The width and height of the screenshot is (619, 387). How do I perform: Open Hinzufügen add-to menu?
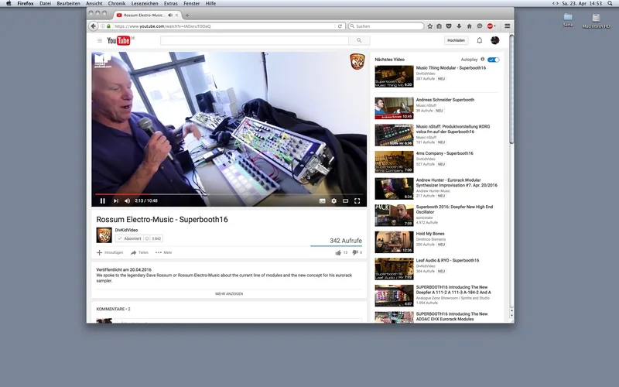110,252
